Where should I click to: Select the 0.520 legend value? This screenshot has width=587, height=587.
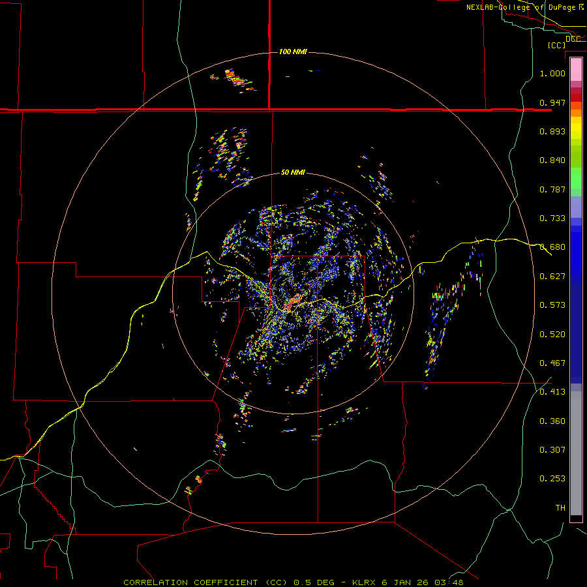(552, 335)
